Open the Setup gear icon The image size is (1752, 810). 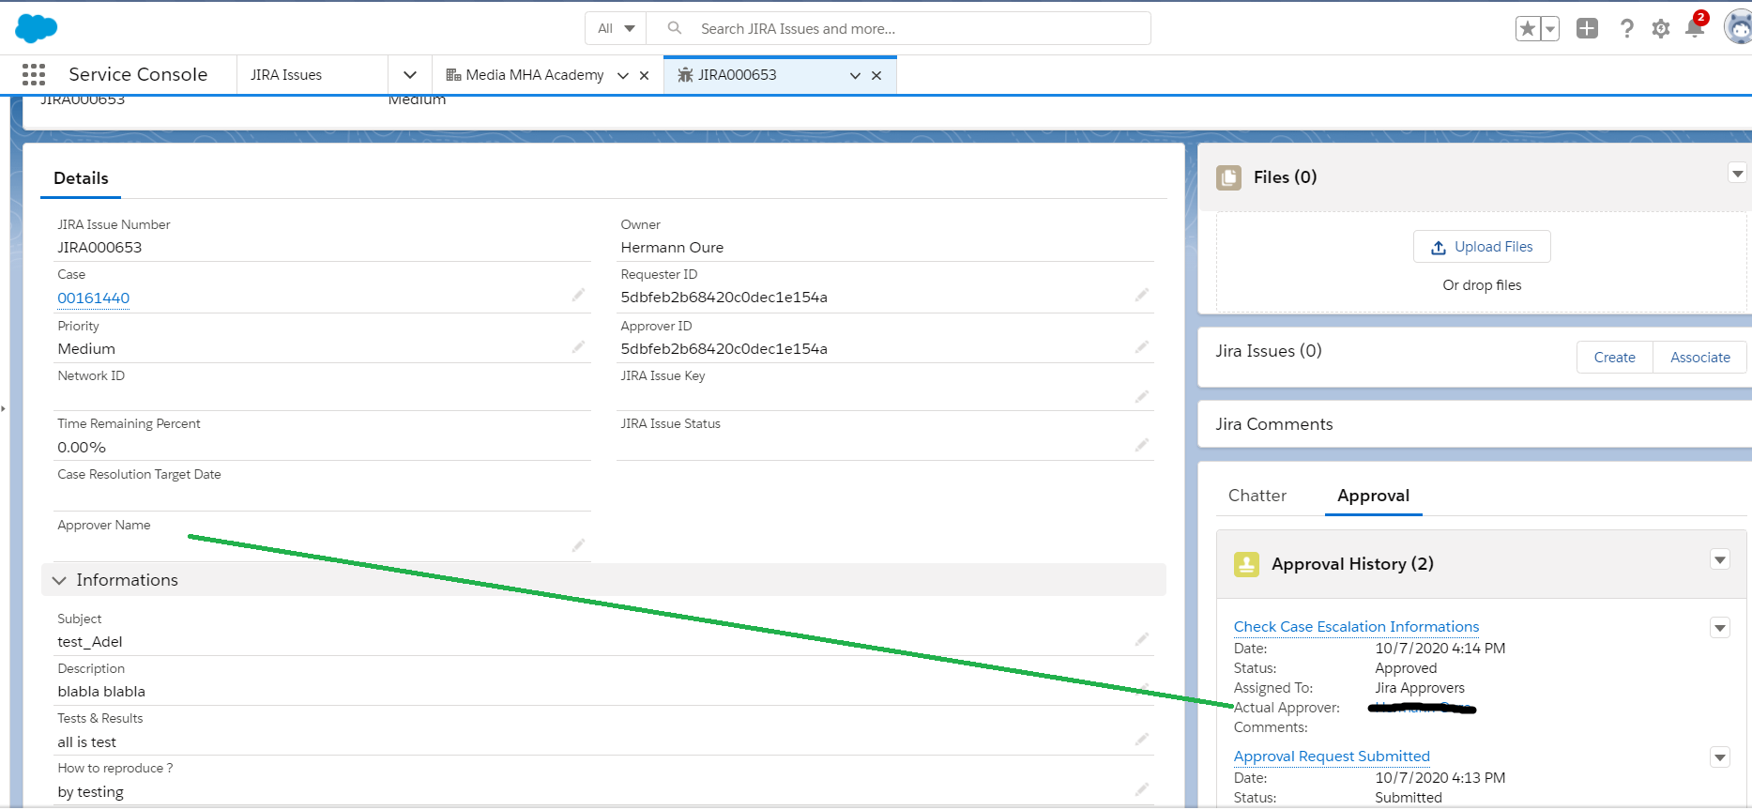point(1661,29)
